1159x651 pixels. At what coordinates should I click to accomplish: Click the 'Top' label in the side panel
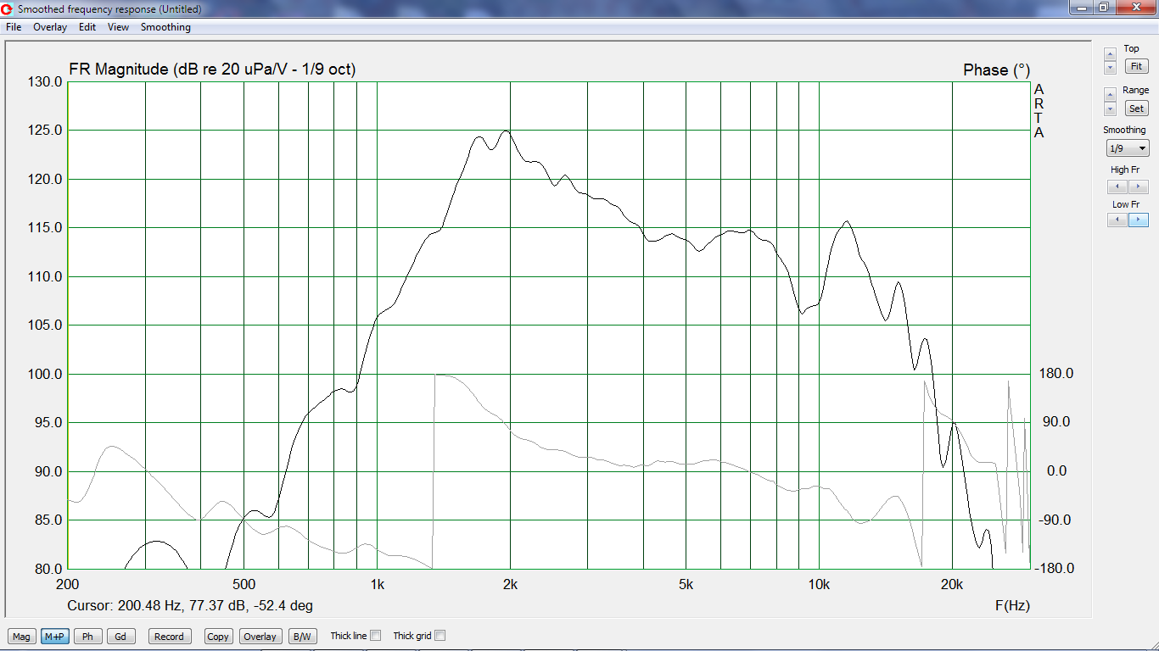click(x=1131, y=48)
